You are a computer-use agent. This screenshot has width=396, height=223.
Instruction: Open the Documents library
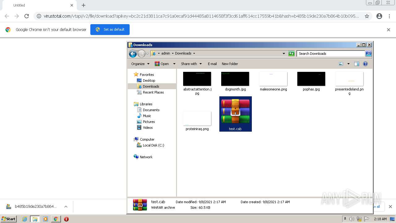coord(151,110)
